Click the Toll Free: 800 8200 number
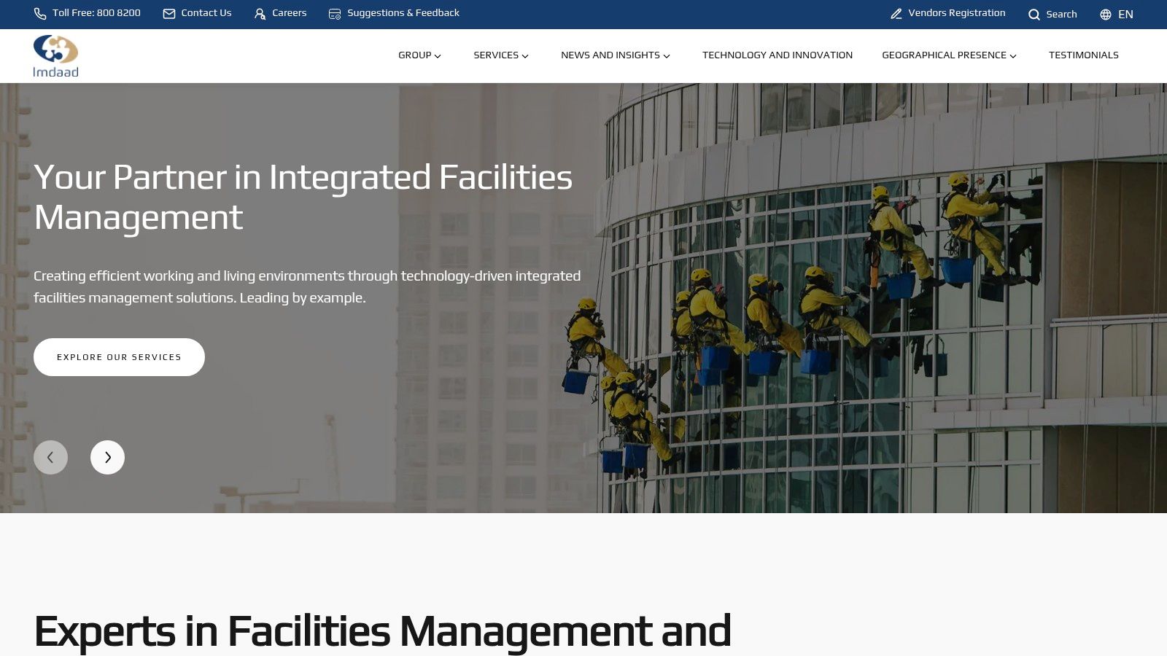 (x=96, y=13)
